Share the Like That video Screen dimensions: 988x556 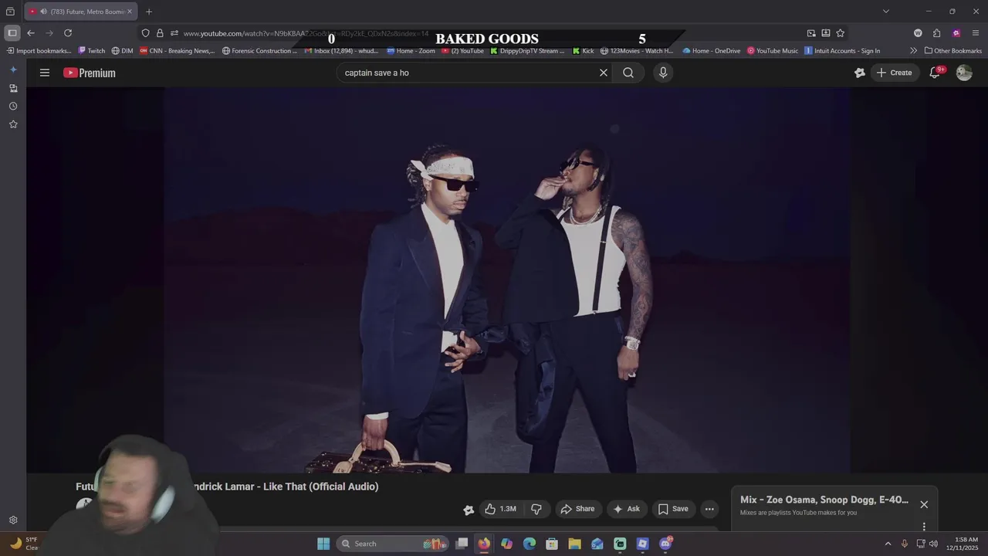(577, 509)
